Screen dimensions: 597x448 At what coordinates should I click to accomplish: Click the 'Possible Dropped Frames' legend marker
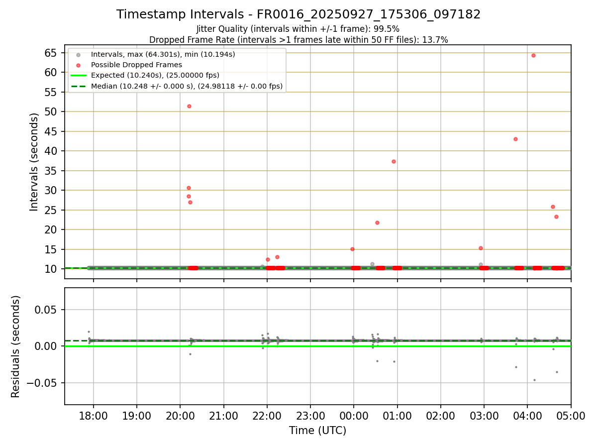coord(79,65)
